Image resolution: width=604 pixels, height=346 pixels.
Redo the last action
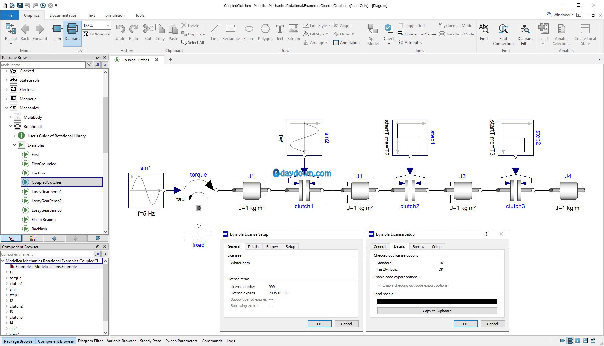133,32
